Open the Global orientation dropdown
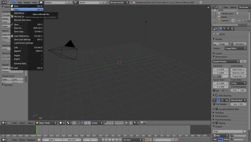Screen dimensions: 251x142 (97, 123)
